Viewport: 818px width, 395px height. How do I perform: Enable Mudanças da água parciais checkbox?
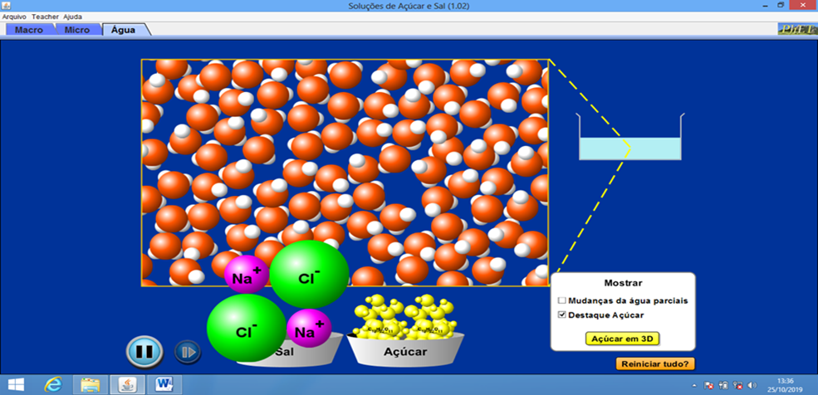563,300
